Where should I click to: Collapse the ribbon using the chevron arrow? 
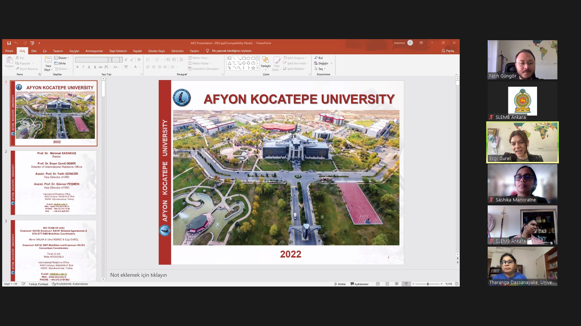click(456, 75)
